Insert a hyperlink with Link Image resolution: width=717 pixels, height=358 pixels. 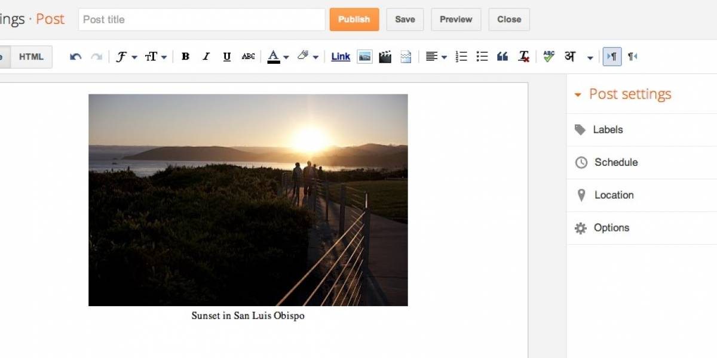pyautogui.click(x=341, y=57)
